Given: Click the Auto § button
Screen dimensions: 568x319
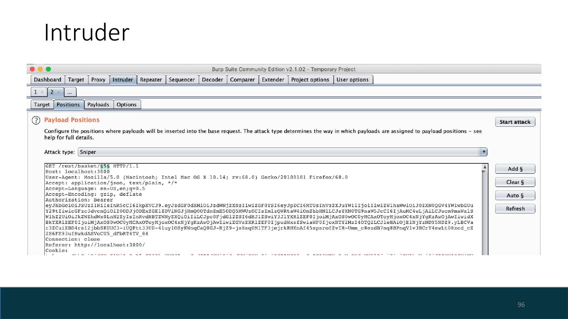Looking at the screenshot, I should pyautogui.click(x=515, y=196).
